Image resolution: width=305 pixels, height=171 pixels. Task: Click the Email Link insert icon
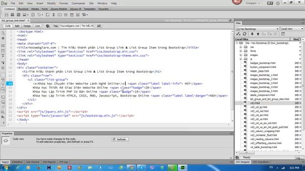[60, 15]
